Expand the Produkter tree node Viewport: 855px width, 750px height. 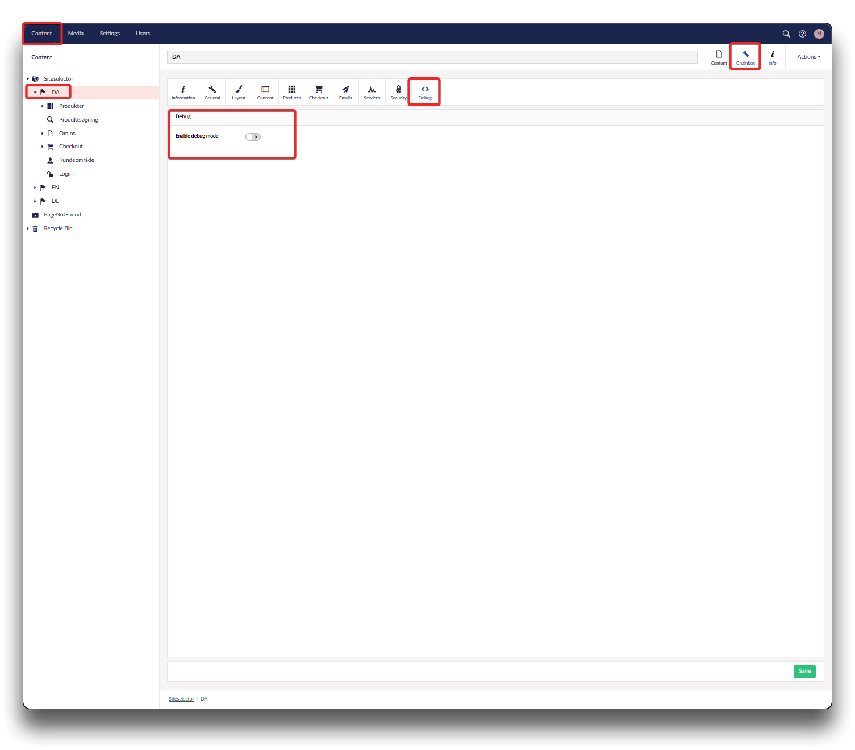[43, 106]
